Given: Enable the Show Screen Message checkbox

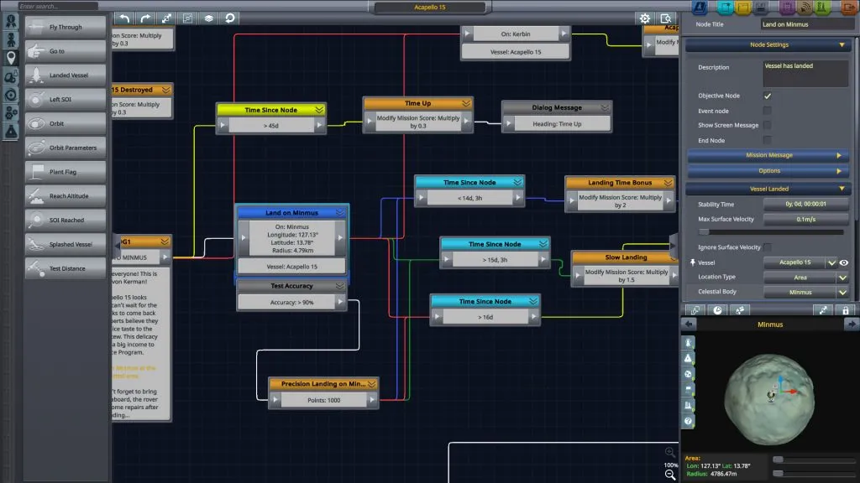Looking at the screenshot, I should pyautogui.click(x=768, y=125).
